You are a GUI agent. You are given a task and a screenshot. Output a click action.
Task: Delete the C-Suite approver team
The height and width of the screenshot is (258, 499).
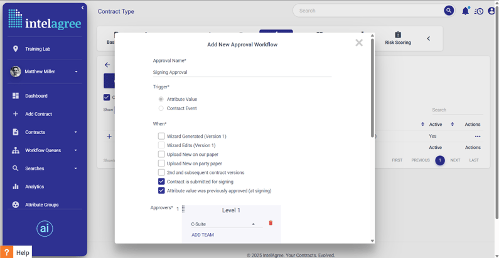[271, 223]
